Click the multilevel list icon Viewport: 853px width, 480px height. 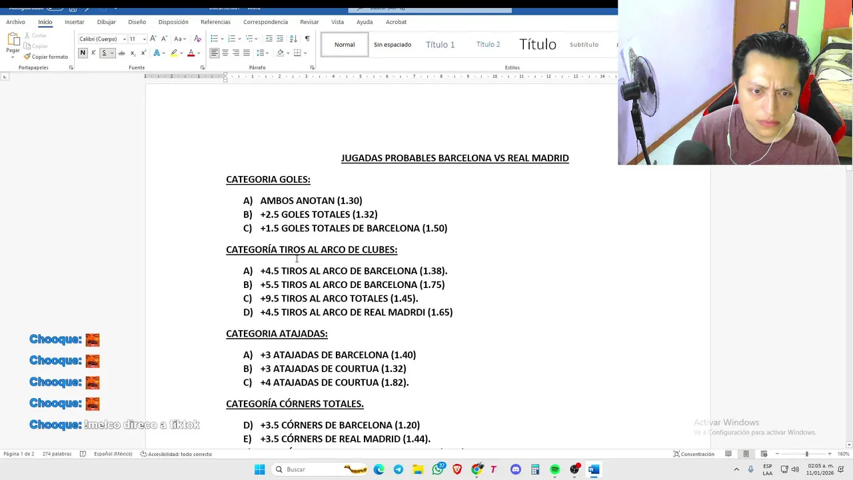coord(249,39)
